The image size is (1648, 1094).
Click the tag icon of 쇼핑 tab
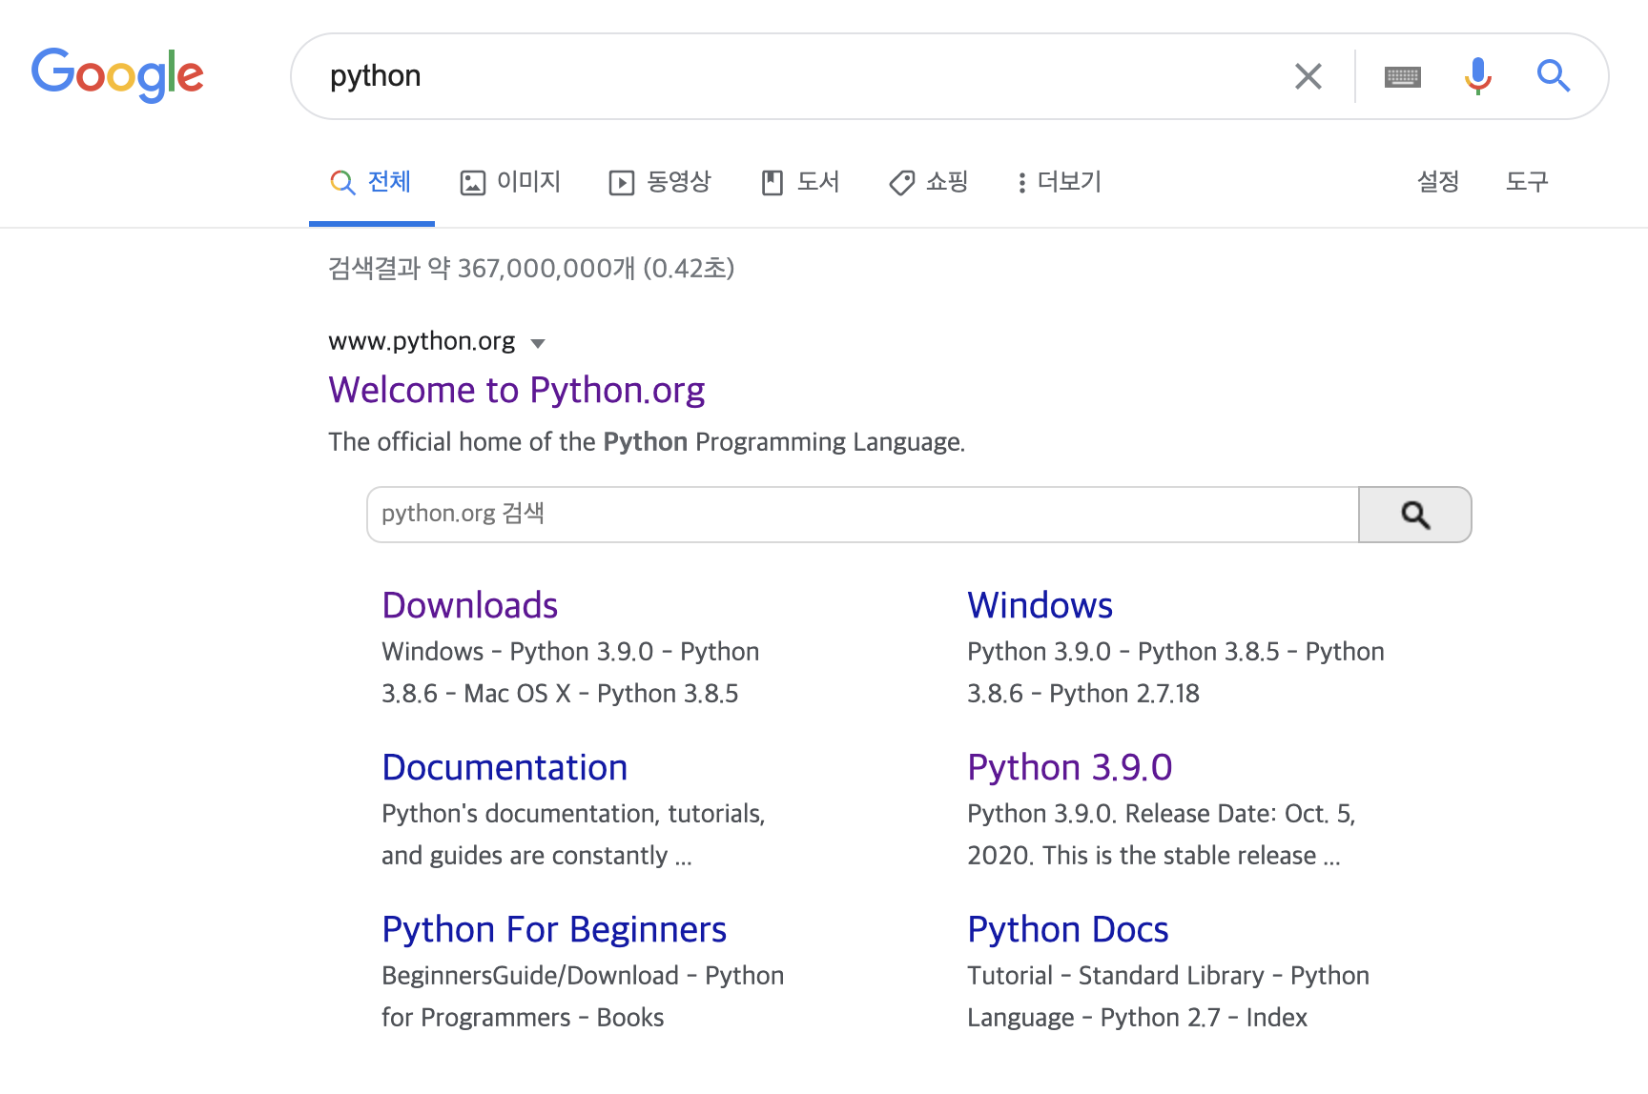(x=901, y=183)
